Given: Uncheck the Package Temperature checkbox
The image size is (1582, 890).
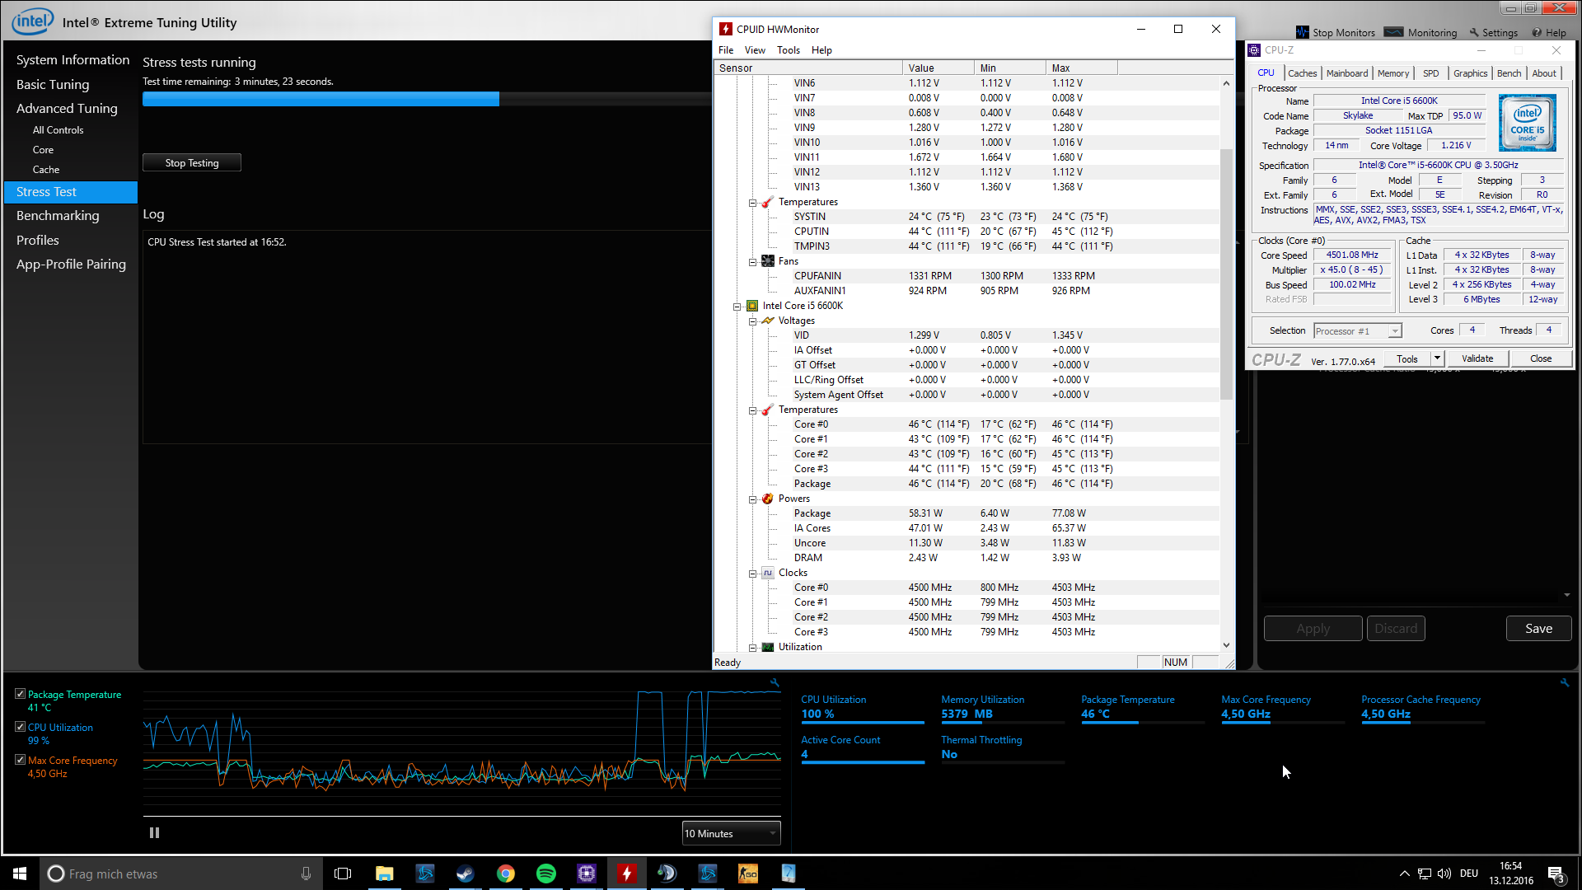Looking at the screenshot, I should 20,694.
